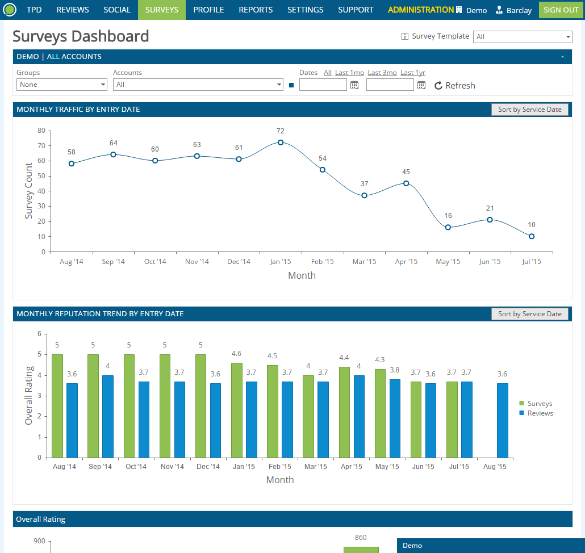The height and width of the screenshot is (553, 585).
Task: Open the Demo panel at bottom right
Action: point(491,546)
